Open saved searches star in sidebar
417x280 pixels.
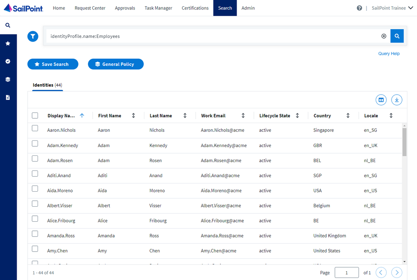pos(8,43)
